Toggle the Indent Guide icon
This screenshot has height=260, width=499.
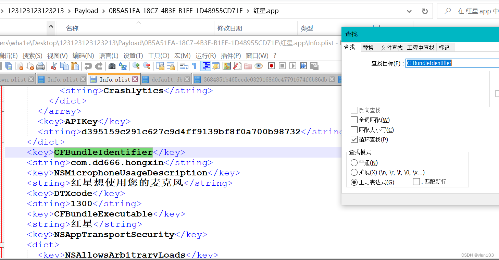coord(205,66)
